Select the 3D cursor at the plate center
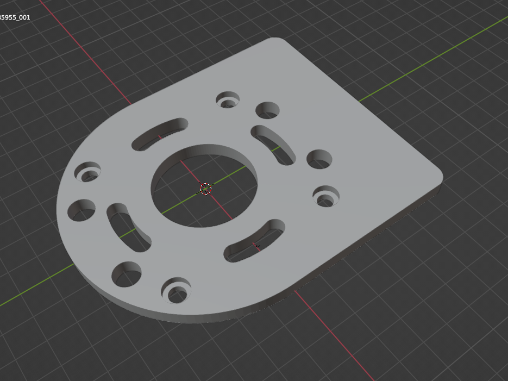 [x=206, y=189]
